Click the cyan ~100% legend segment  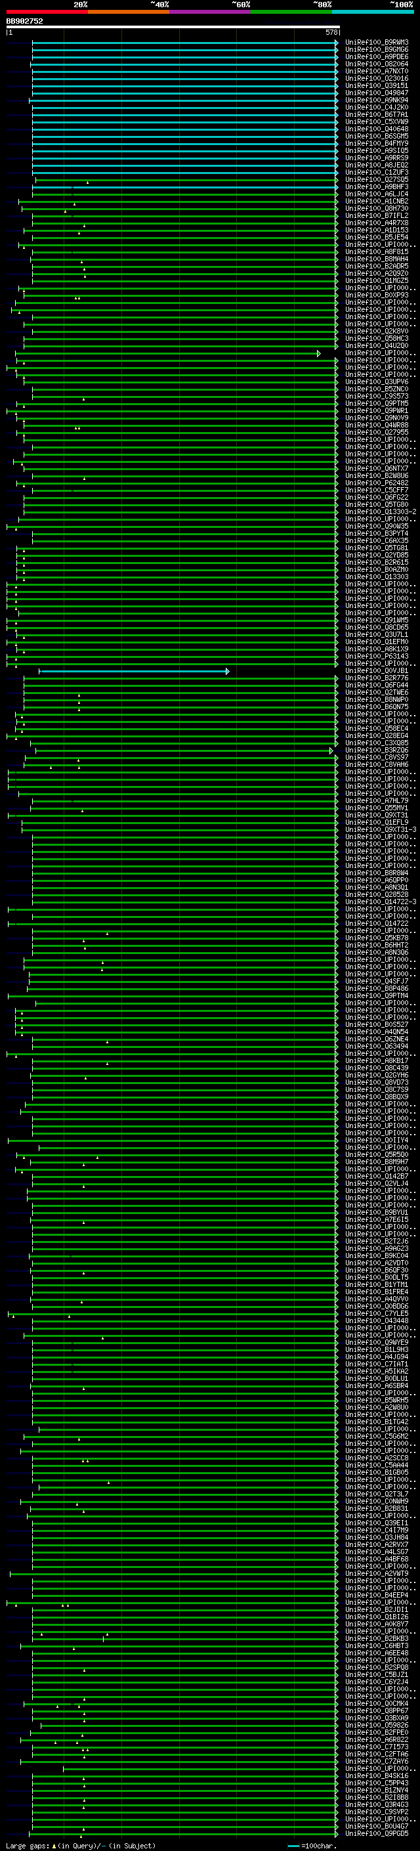[373, 12]
